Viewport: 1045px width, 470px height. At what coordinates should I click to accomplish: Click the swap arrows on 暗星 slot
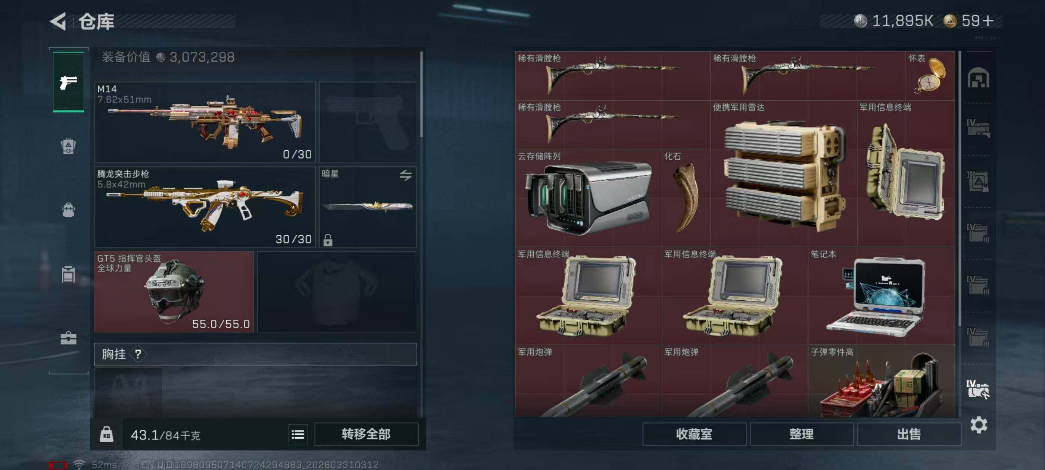pyautogui.click(x=405, y=175)
